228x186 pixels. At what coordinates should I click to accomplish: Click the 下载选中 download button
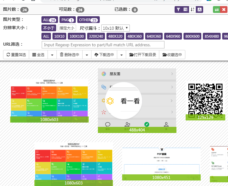(104, 55)
